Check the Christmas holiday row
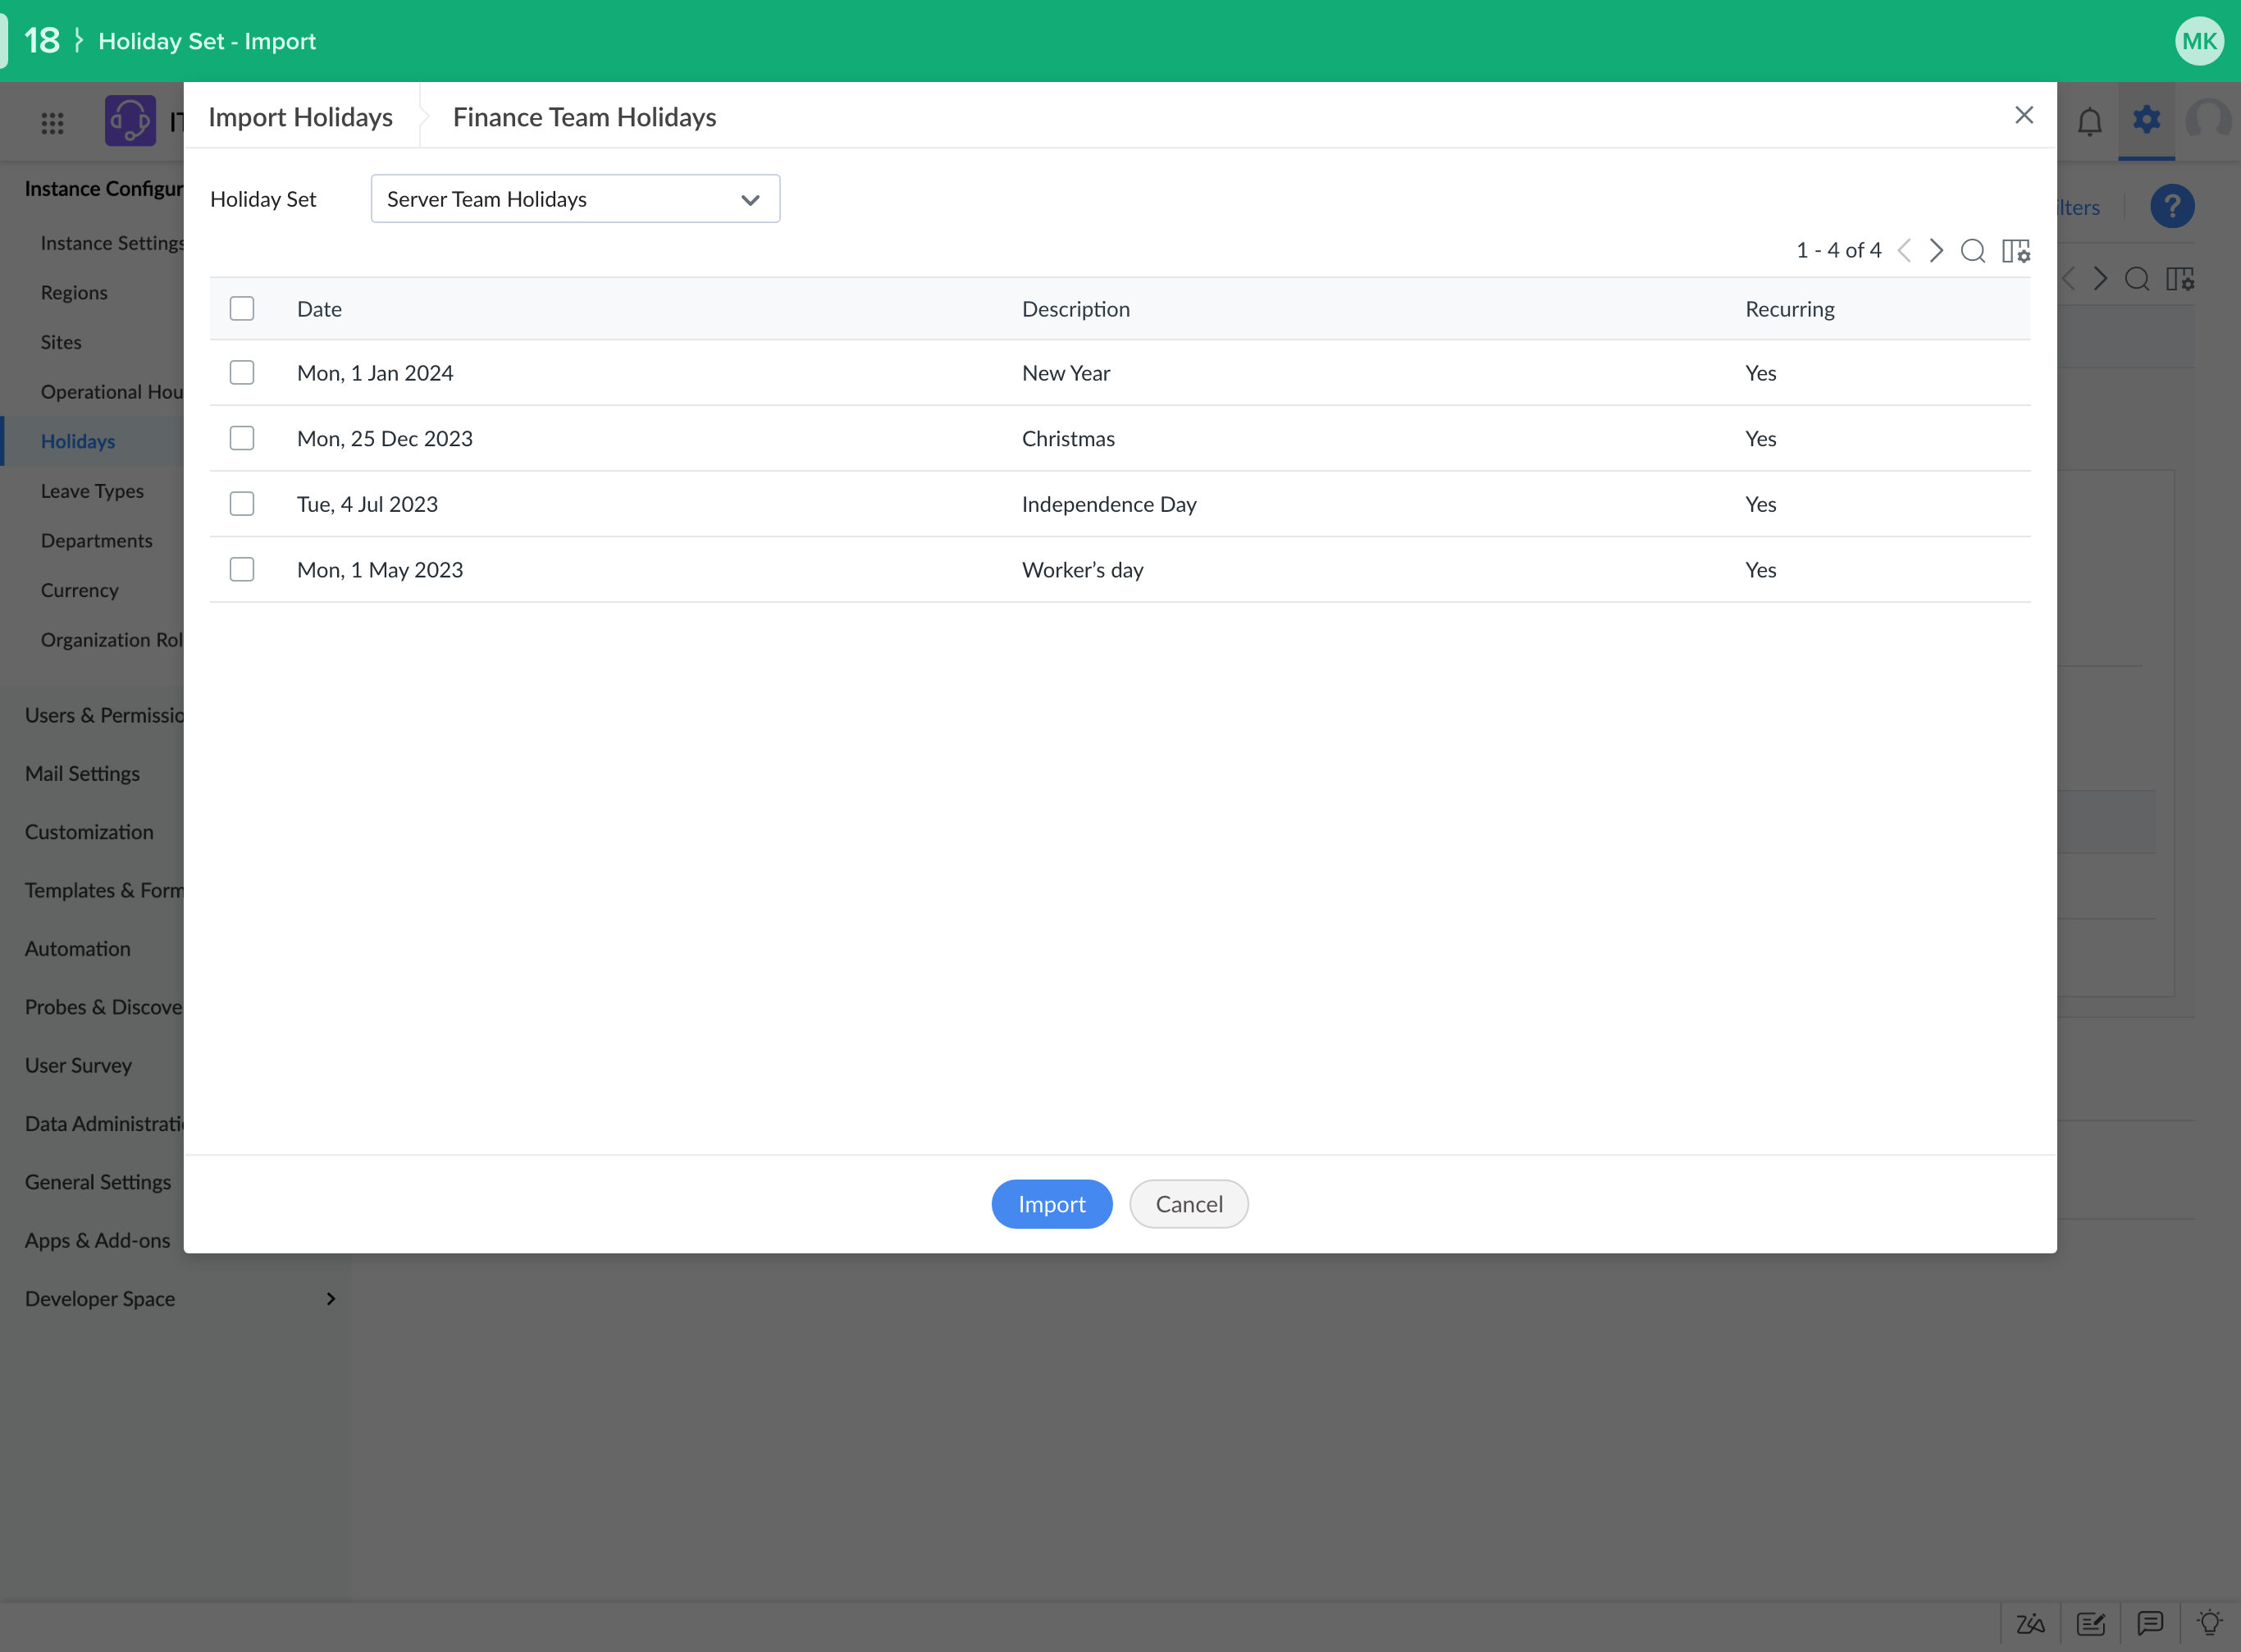 [242, 438]
